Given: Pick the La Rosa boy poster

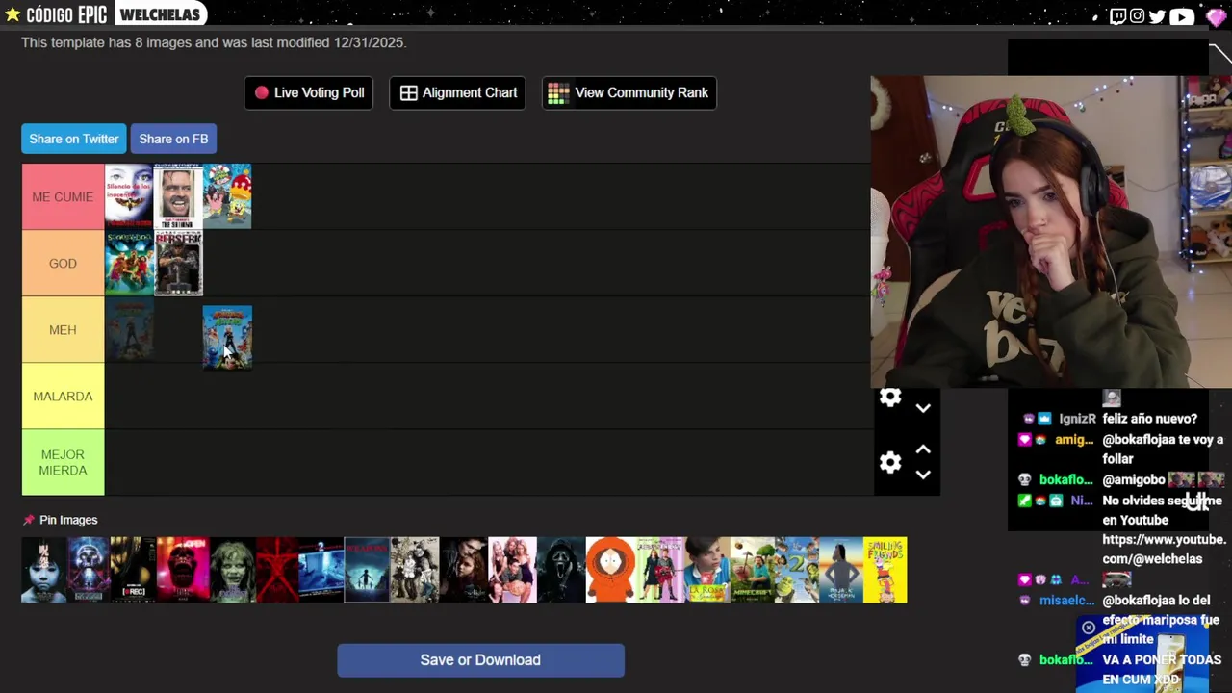Looking at the screenshot, I should [707, 570].
